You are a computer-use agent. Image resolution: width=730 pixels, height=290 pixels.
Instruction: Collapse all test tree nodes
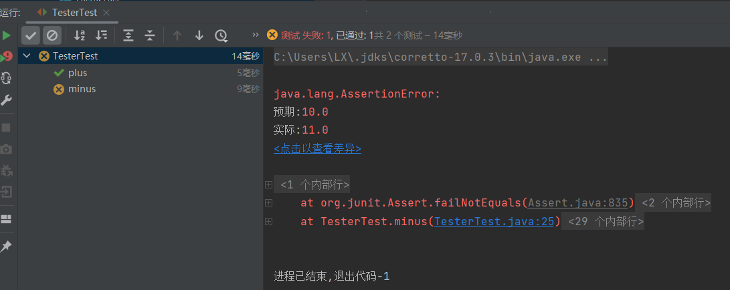150,35
